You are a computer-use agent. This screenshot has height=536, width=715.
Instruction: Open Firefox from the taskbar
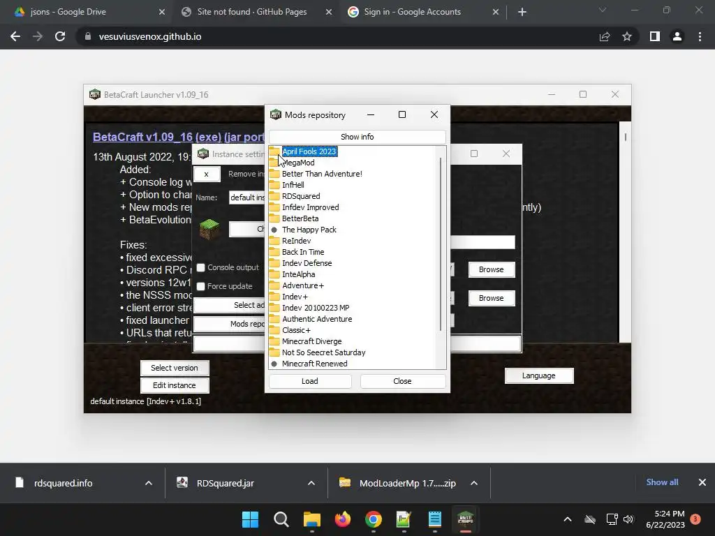342,519
